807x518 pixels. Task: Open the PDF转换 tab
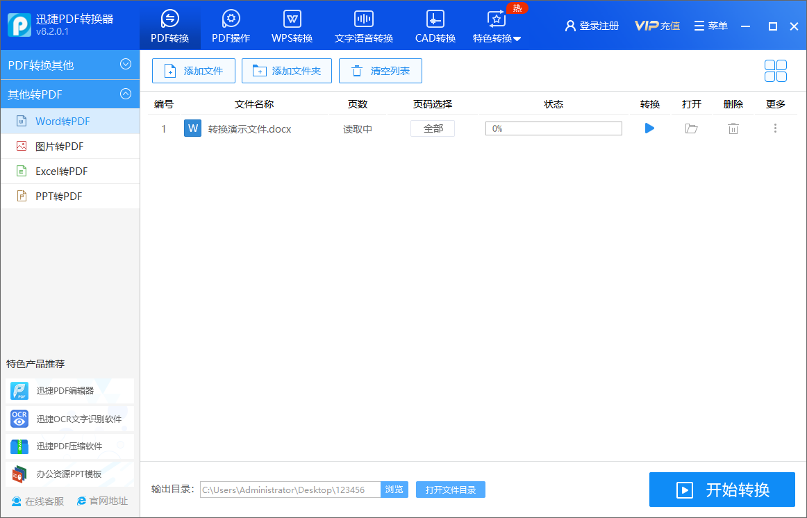point(170,26)
